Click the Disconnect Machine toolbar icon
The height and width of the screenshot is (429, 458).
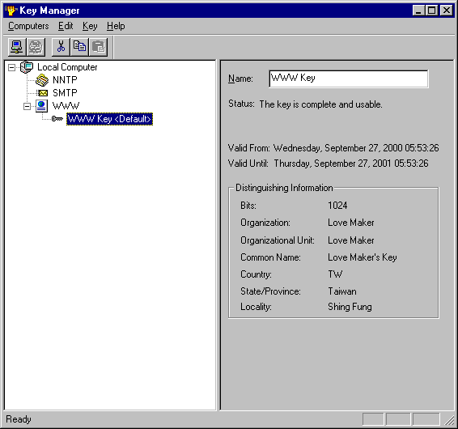pos(36,47)
